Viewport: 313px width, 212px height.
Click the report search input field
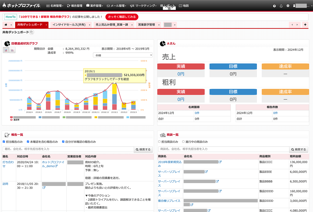[x=68, y=149]
